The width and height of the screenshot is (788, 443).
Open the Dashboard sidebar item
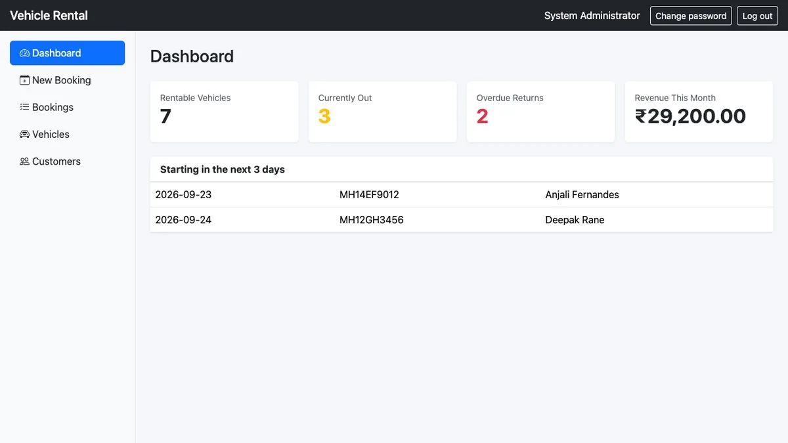(67, 53)
